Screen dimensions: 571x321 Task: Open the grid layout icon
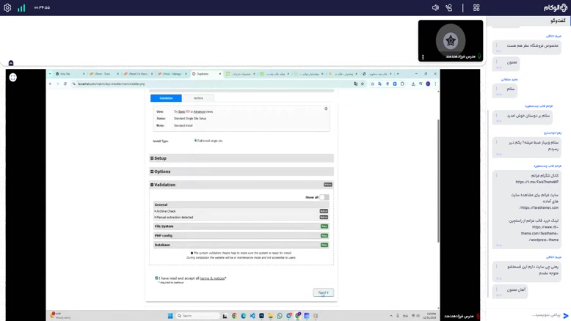pos(476,8)
